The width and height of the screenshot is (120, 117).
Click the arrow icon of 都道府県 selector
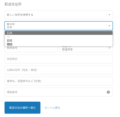pos(109,48)
